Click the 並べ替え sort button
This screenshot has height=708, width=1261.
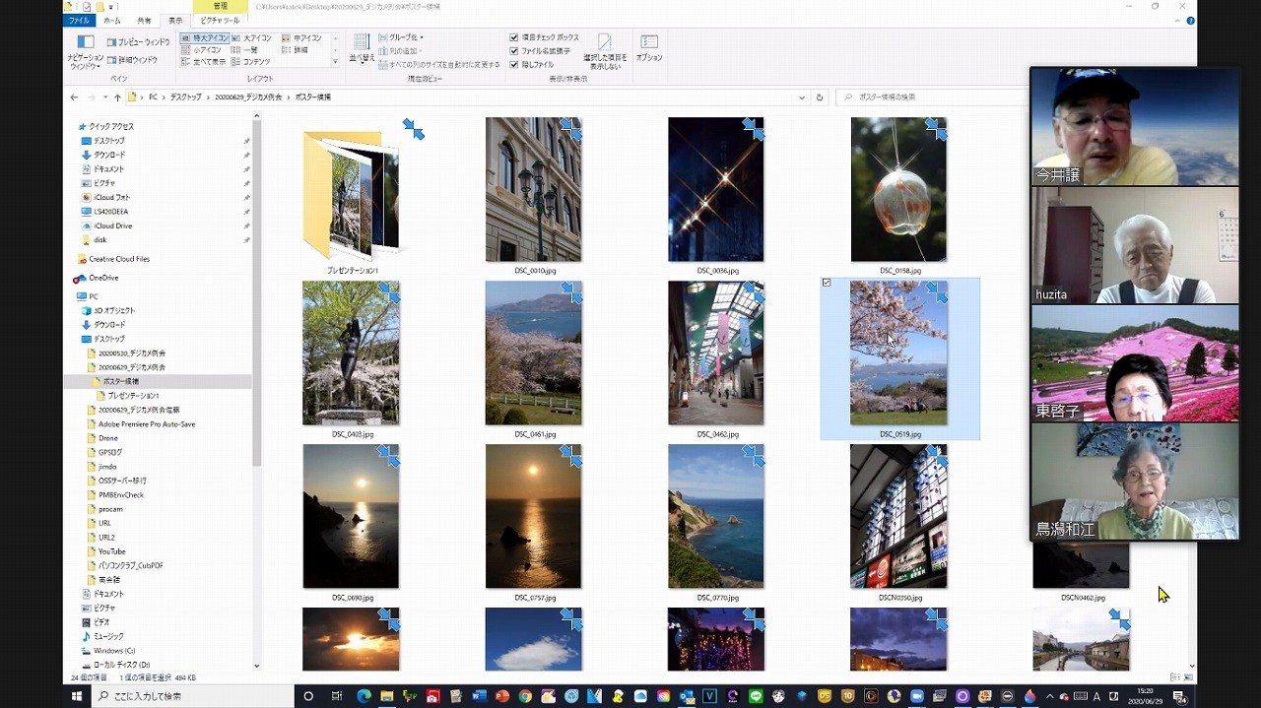pyautogui.click(x=362, y=47)
